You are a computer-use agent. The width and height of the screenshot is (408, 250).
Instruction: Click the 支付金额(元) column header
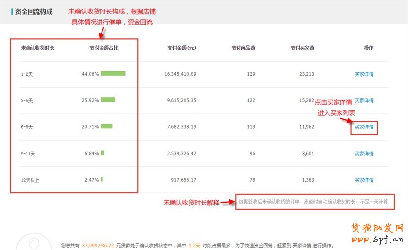coord(181,48)
